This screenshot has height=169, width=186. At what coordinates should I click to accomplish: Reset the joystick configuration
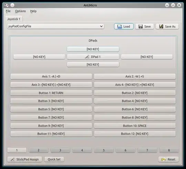click(168, 159)
